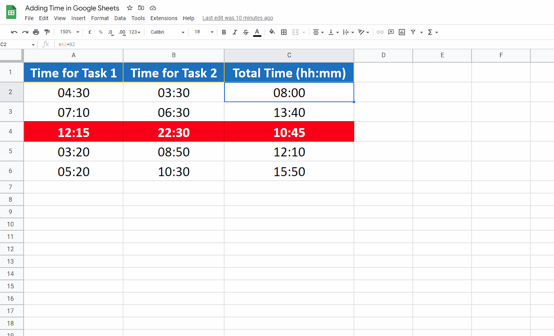This screenshot has width=554, height=336.
Task: Select cell C4 showing 10:45
Action: 289,132
